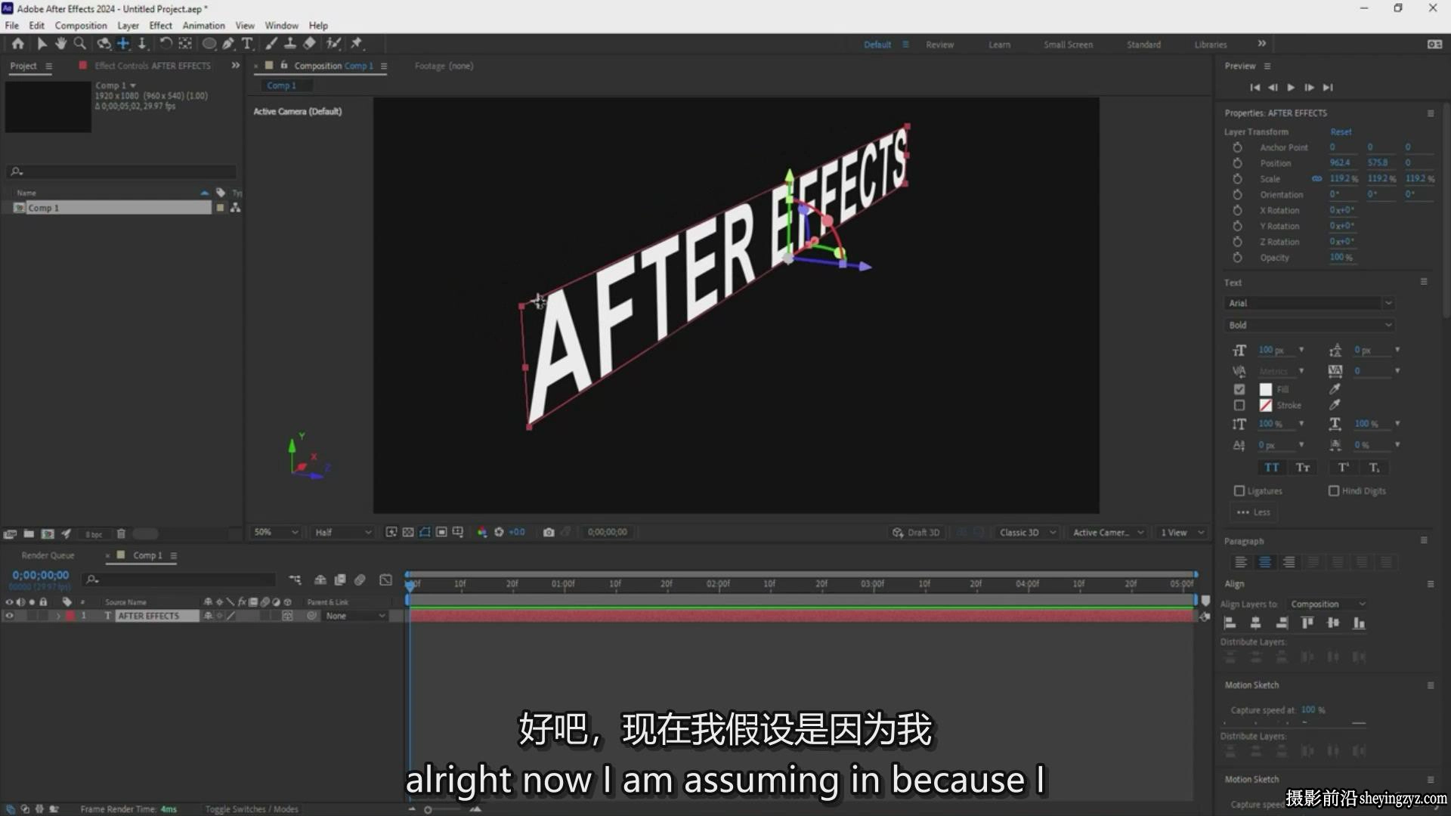Take a snapshot with the camera icon

549,532
